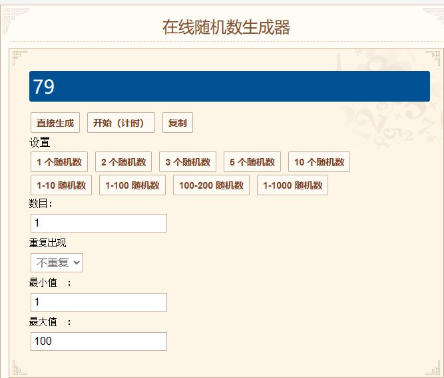This screenshot has width=444, height=378.
Task: Pick the 10 个随机数 preset
Action: [x=319, y=162]
